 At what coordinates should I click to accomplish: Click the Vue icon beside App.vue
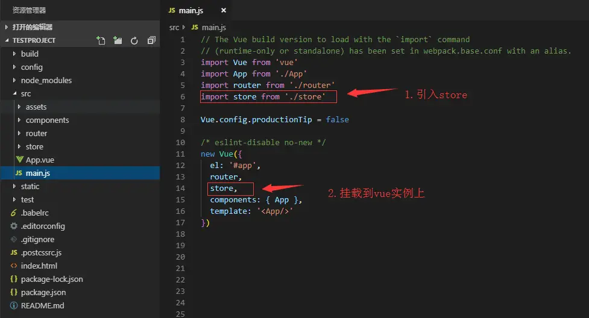19,160
